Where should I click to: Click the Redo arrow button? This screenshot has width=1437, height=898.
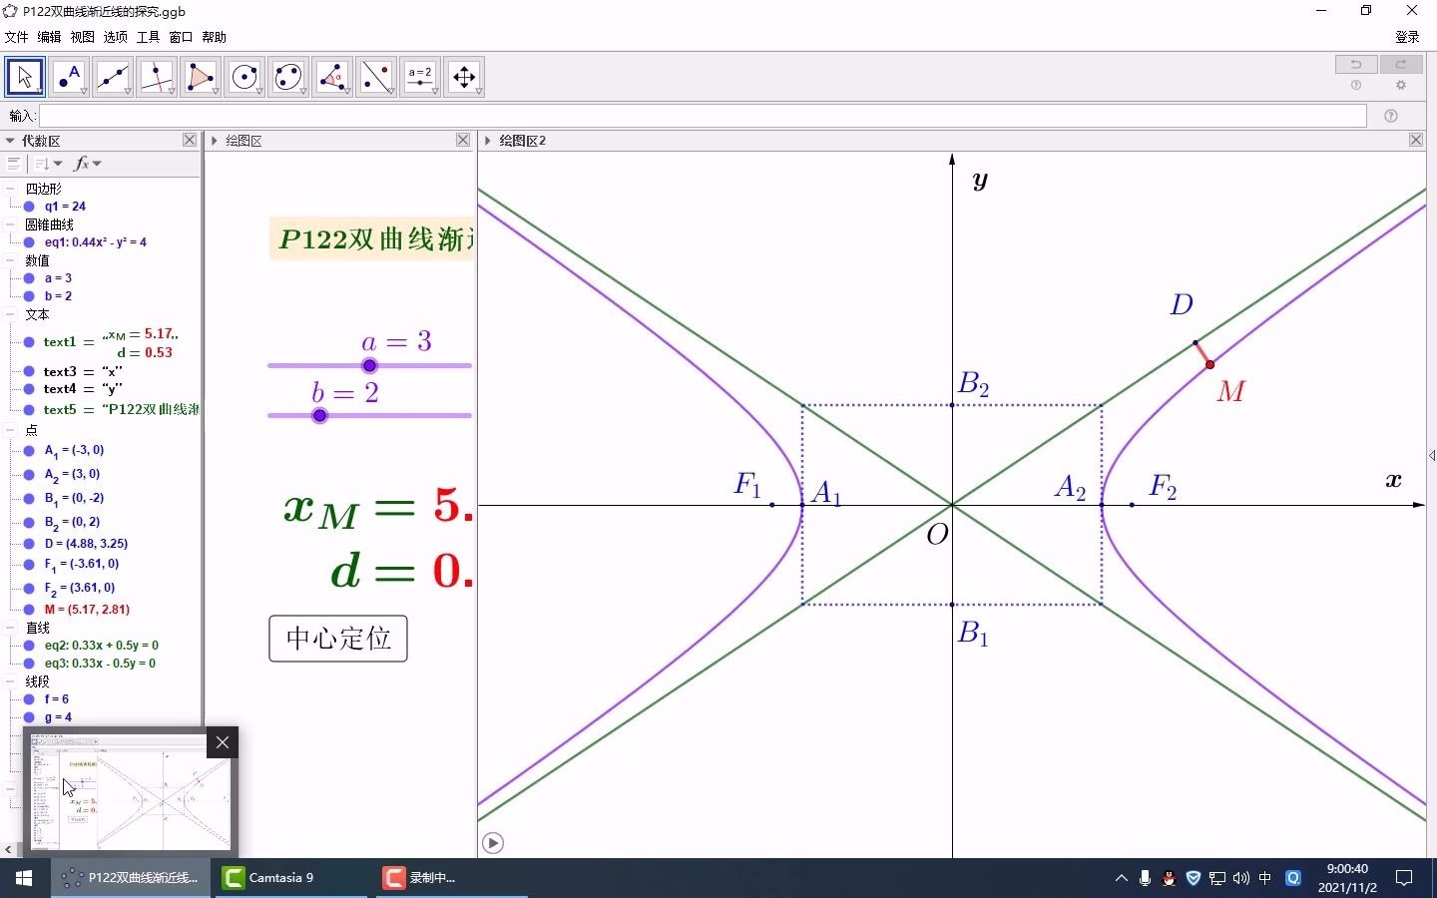[x=1401, y=64]
